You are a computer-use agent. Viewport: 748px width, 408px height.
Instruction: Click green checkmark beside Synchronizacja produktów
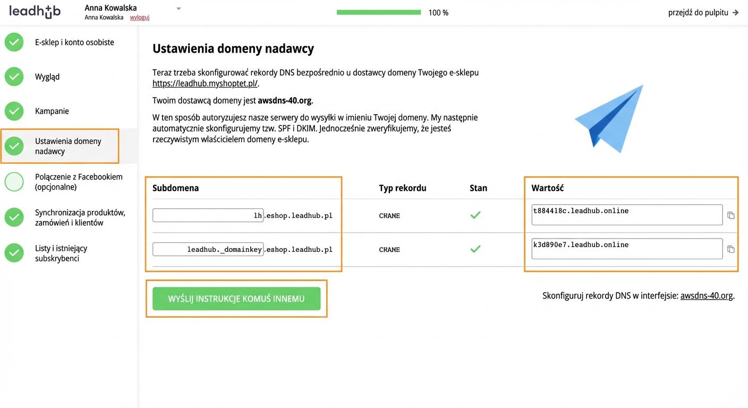click(x=14, y=217)
